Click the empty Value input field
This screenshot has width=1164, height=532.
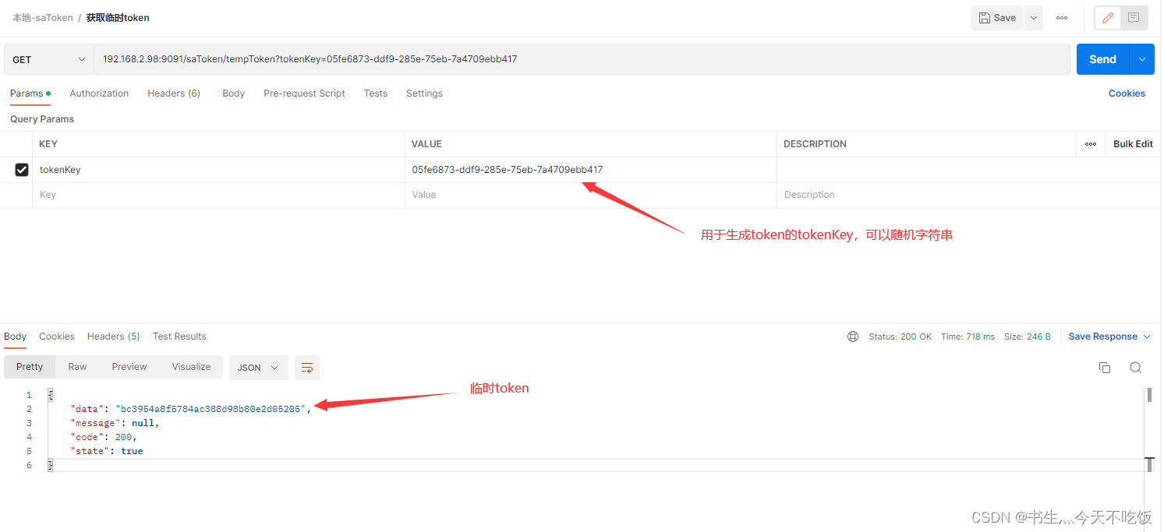tap(591, 196)
